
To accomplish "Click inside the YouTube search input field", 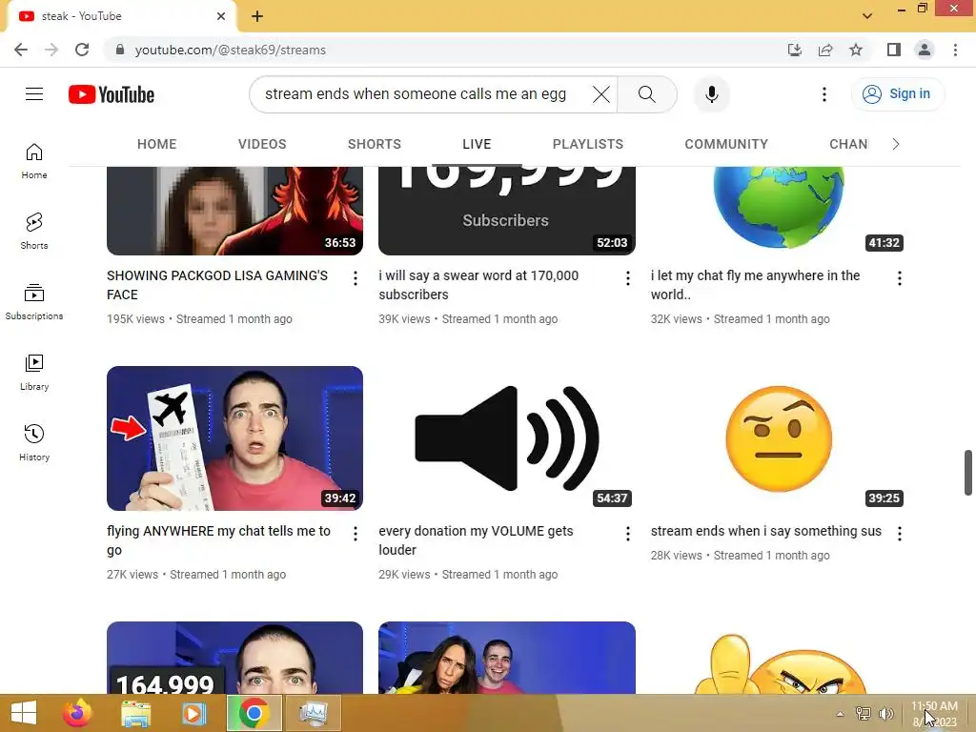I will pos(416,94).
